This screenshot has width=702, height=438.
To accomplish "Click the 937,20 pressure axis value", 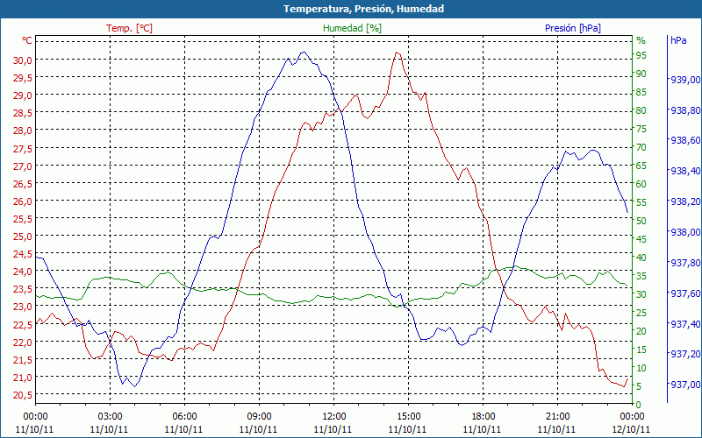I will [x=685, y=354].
